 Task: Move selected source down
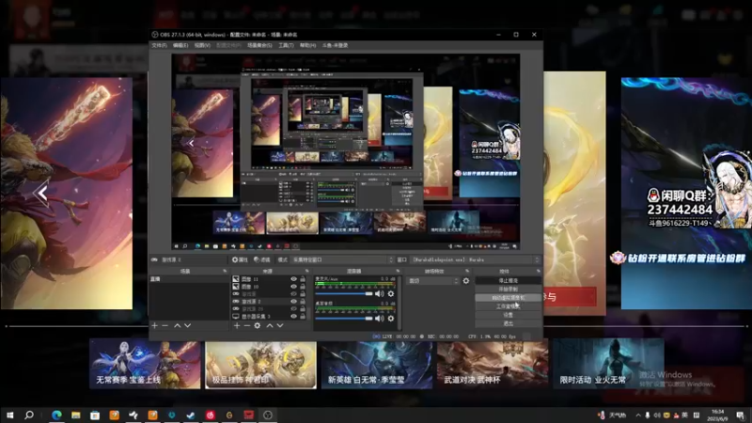[280, 325]
